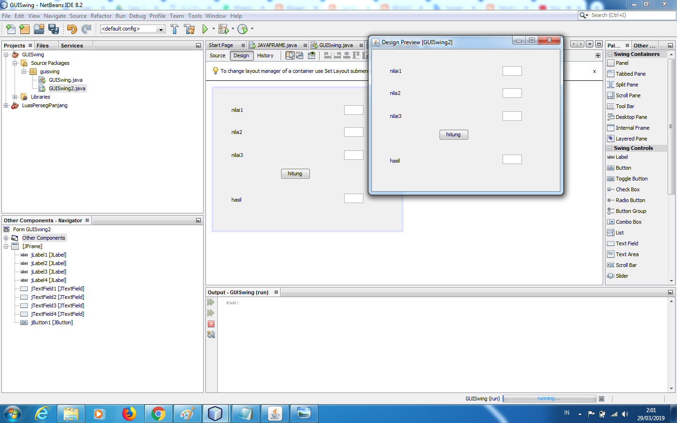The height and width of the screenshot is (423, 677).
Task: Toggle Connection Mode in the designer toolbar
Action: [x=300, y=55]
